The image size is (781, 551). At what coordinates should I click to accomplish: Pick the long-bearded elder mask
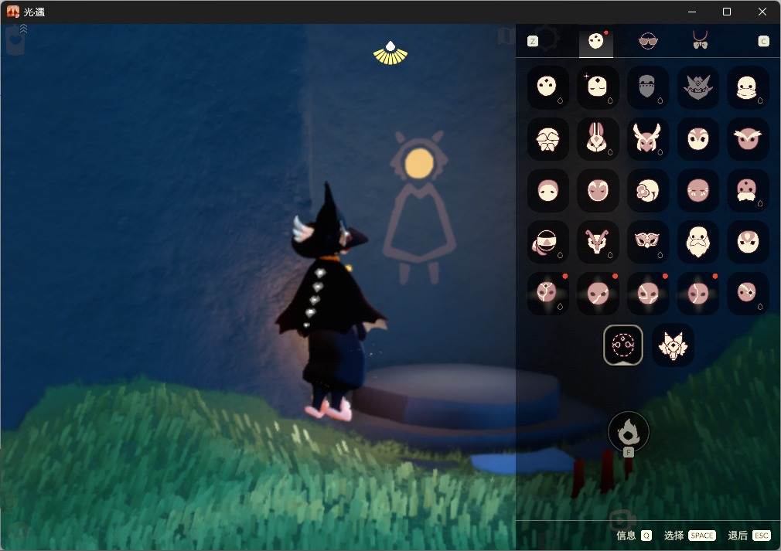pyautogui.click(x=697, y=242)
